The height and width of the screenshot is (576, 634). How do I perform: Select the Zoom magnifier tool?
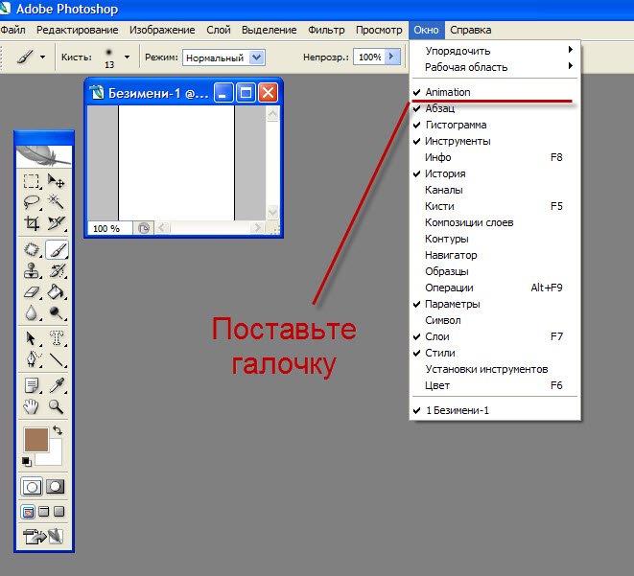(x=56, y=406)
